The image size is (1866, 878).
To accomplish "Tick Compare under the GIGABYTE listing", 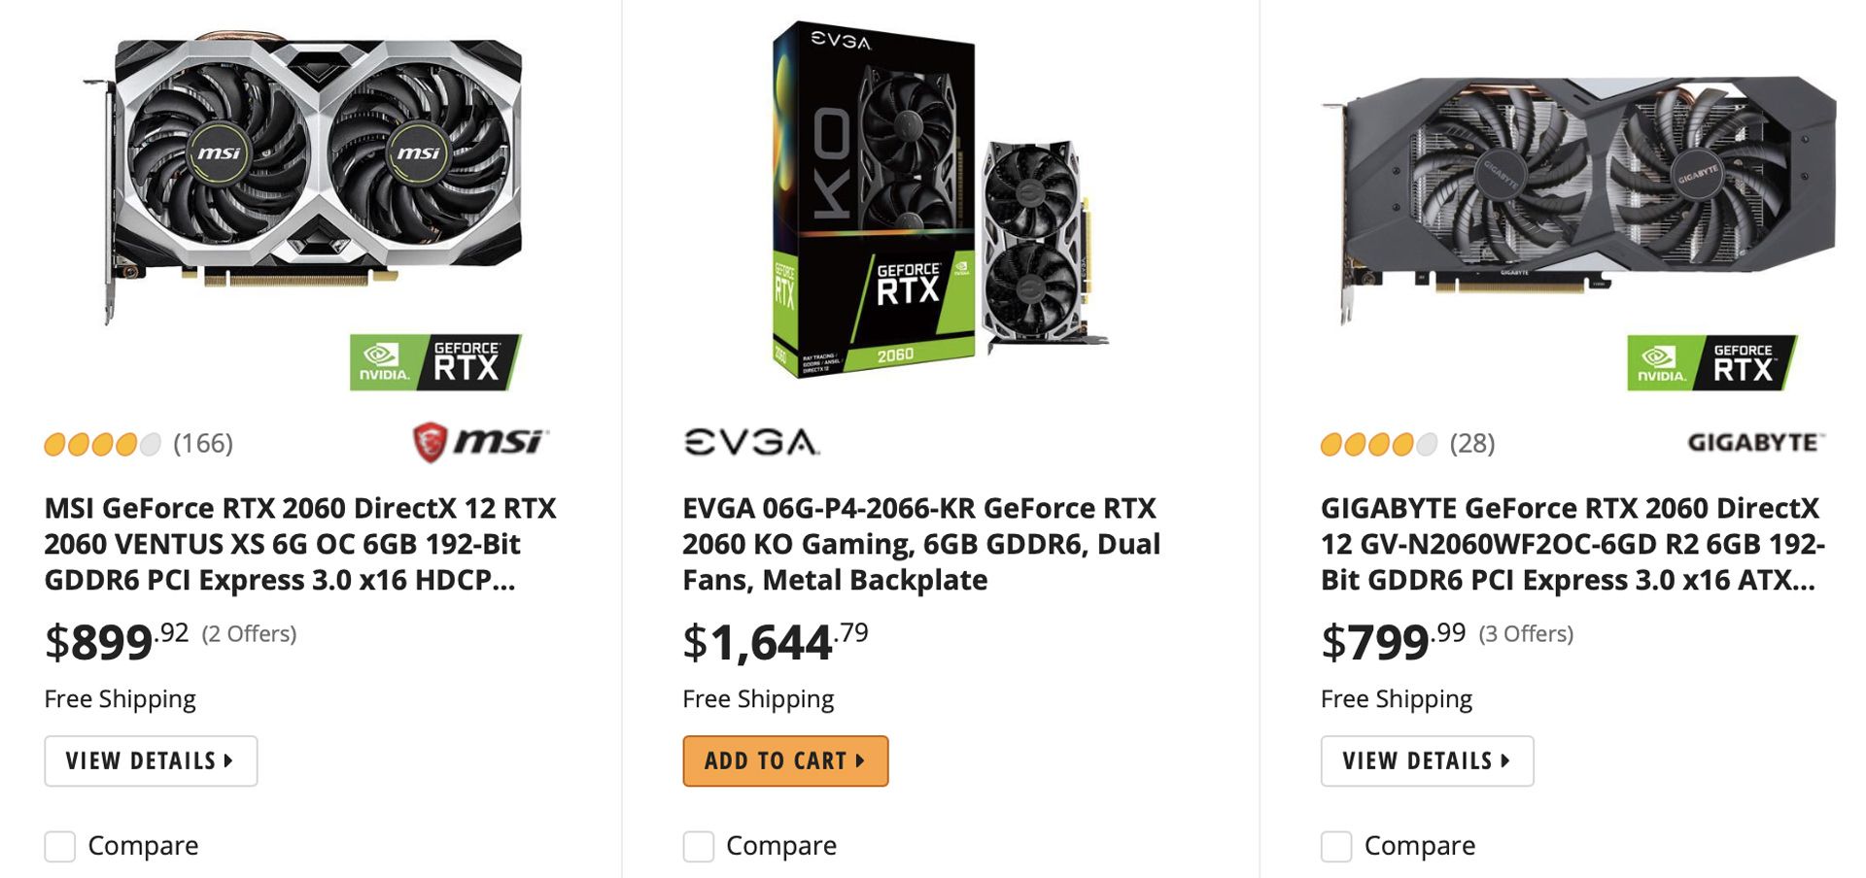I will pyautogui.click(x=1335, y=846).
